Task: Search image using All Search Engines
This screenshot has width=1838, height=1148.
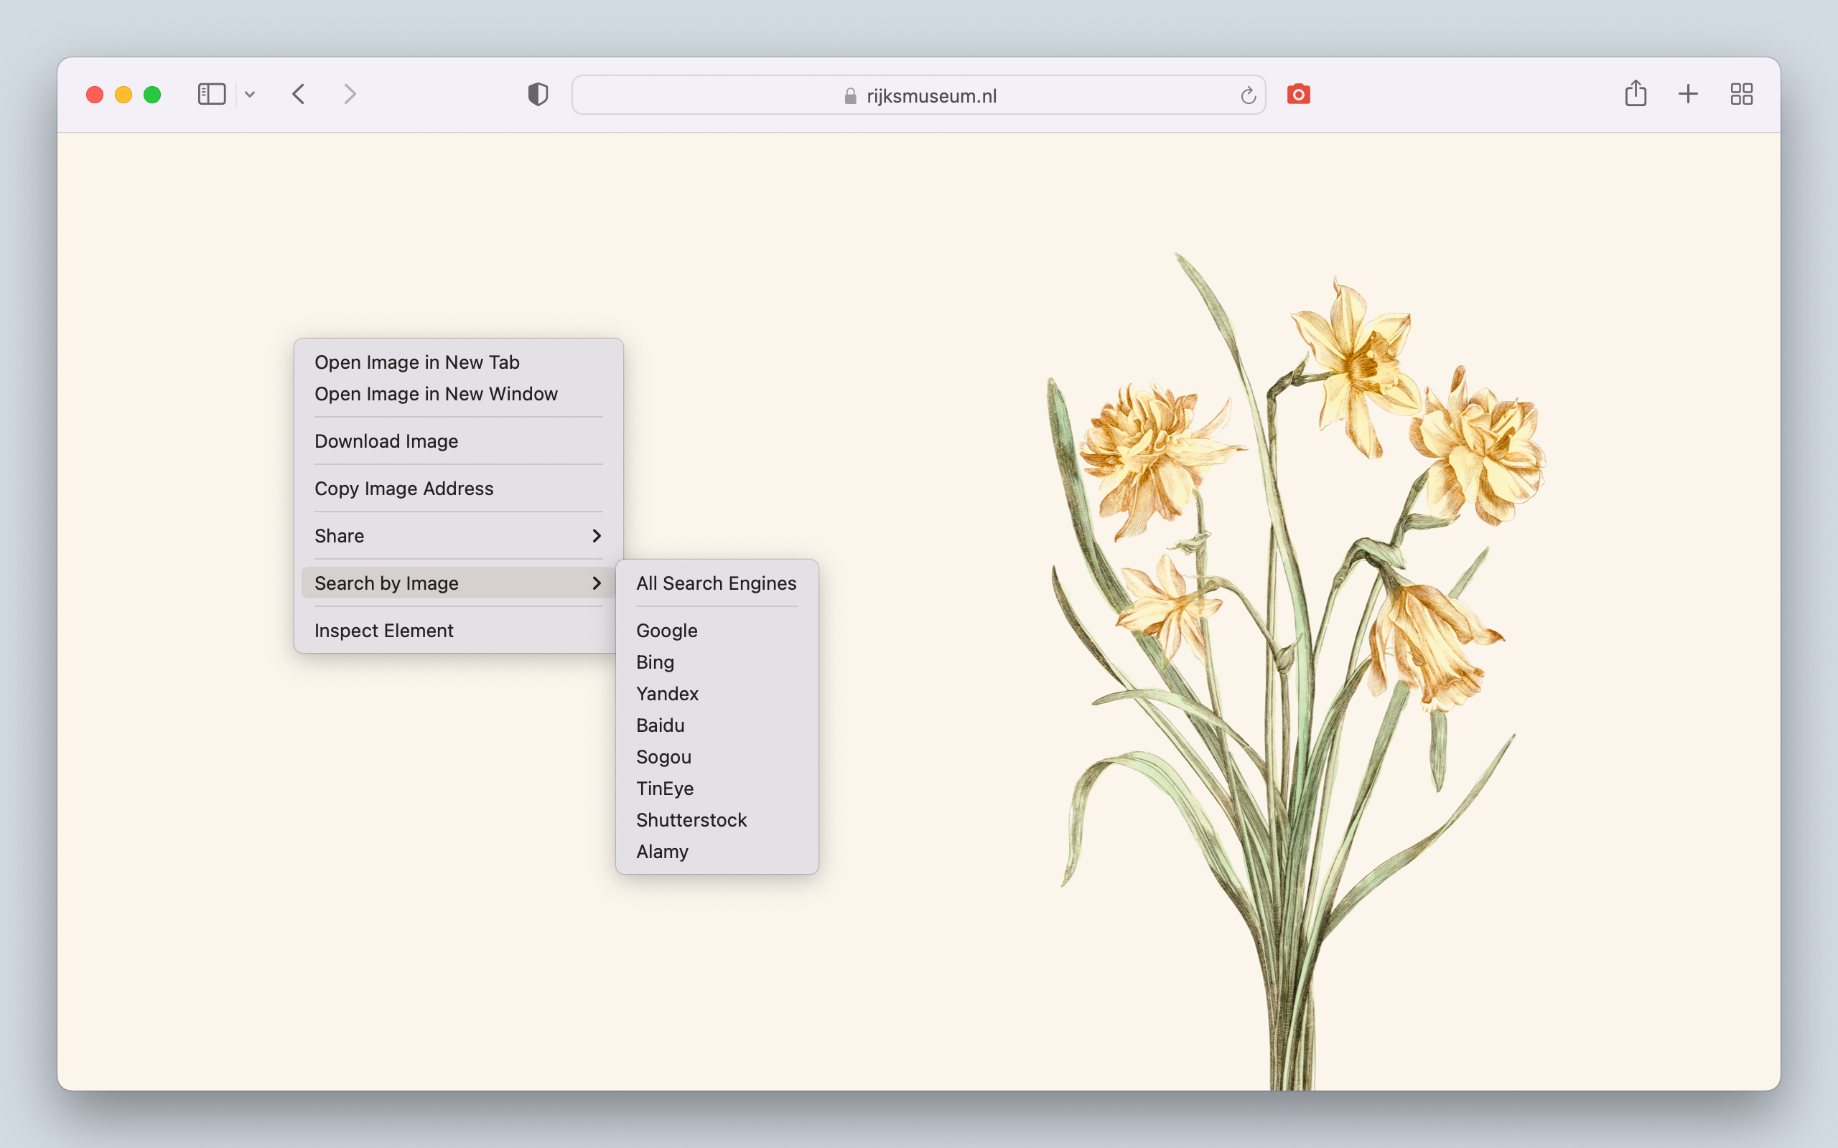Action: [715, 583]
